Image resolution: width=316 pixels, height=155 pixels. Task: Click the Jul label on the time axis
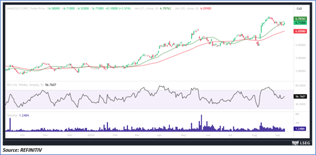[x=230, y=135]
